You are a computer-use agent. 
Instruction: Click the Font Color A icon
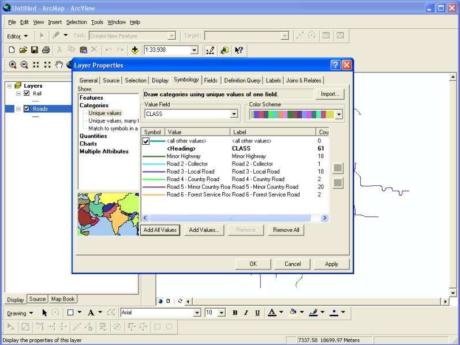[272, 313]
